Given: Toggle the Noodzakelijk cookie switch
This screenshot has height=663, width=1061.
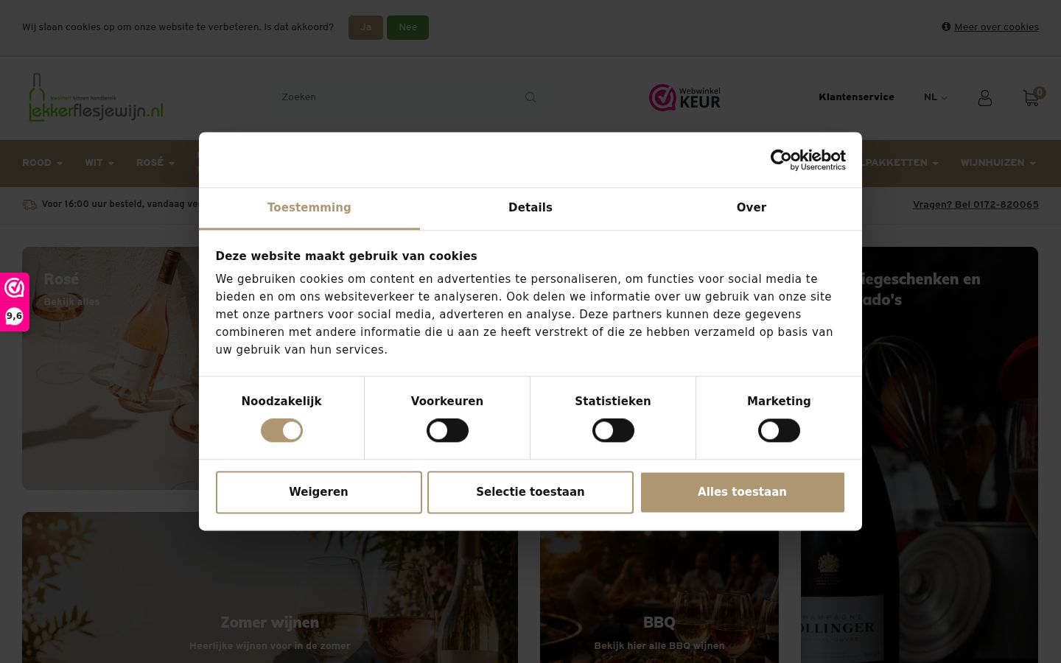Looking at the screenshot, I should pyautogui.click(x=281, y=430).
